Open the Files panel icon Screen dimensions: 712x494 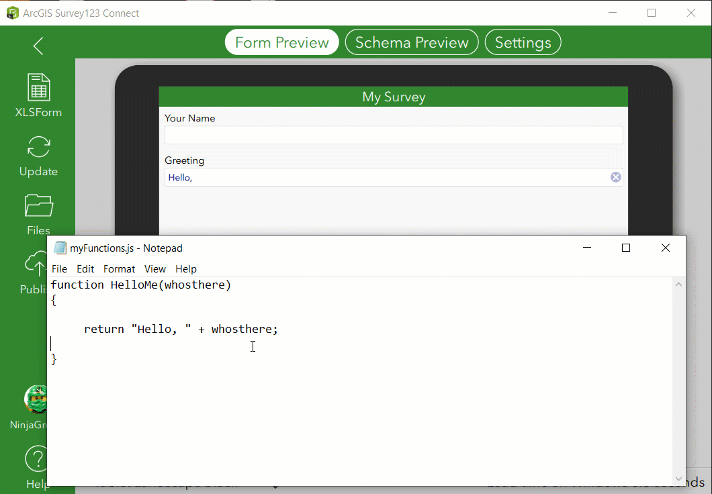coord(38,205)
